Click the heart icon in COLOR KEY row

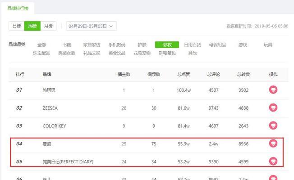(x=273, y=126)
